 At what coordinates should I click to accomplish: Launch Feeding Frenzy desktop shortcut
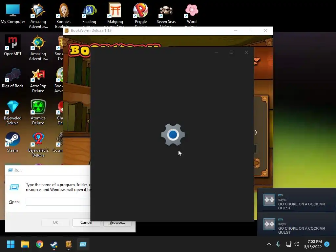[89, 15]
